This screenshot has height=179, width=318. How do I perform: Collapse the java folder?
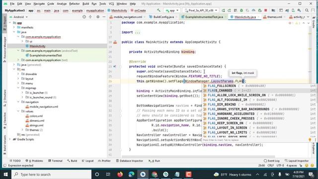pyautogui.click(x=14, y=32)
